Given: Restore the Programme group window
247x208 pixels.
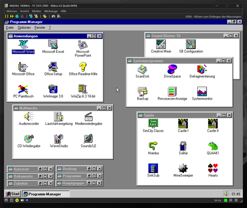Looking at the screenshot, I should click(89, 176).
